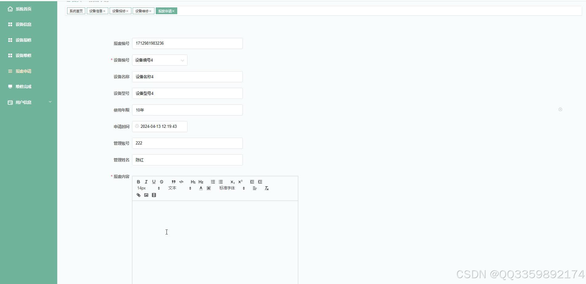Decrease indent in the editor
The width and height of the screenshot is (586, 284).
pos(252,182)
